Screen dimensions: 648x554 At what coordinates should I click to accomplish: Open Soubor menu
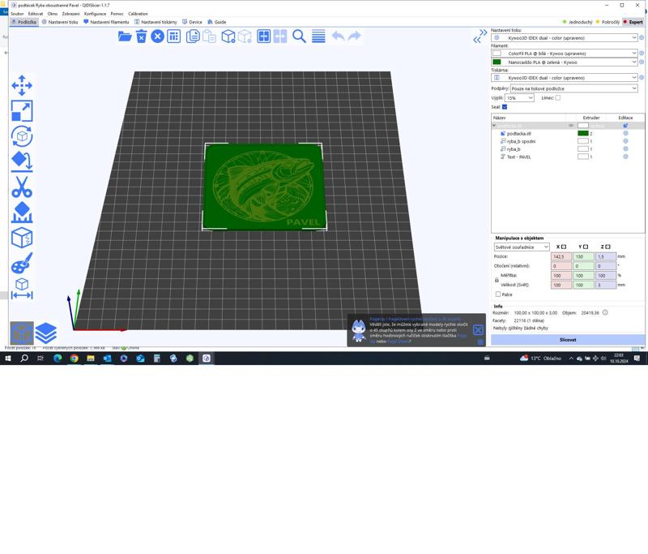coord(17,14)
